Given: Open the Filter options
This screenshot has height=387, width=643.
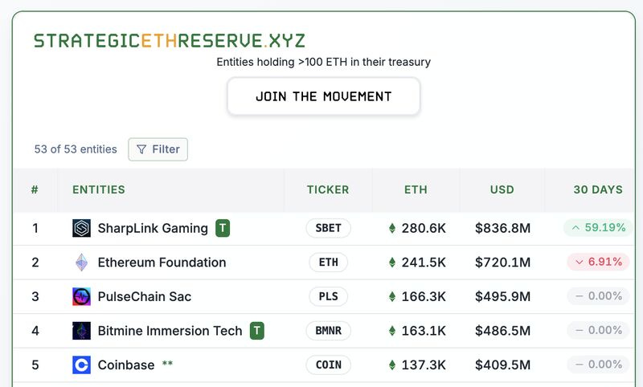Looking at the screenshot, I should click(x=158, y=149).
